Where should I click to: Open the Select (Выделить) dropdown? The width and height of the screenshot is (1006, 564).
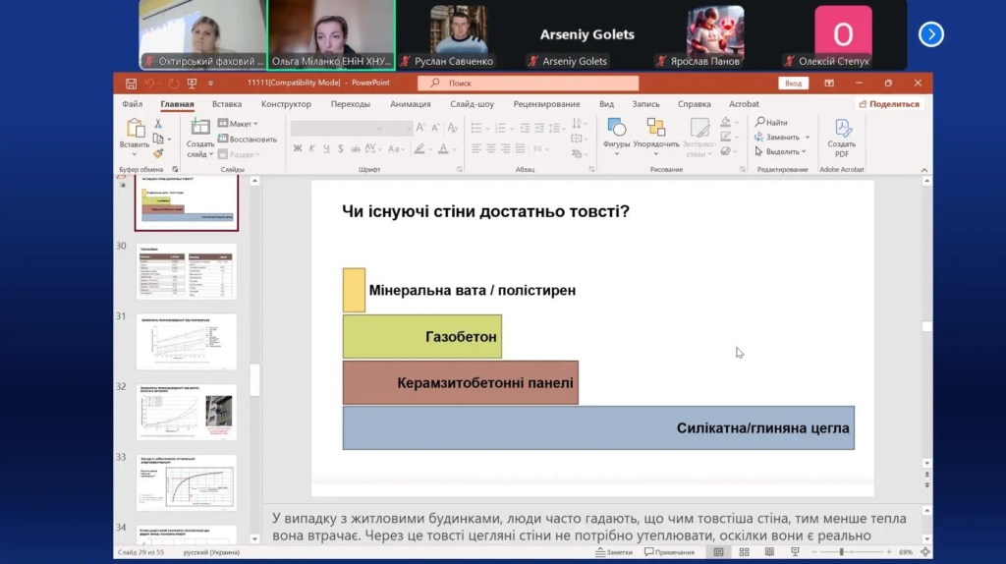(x=782, y=151)
